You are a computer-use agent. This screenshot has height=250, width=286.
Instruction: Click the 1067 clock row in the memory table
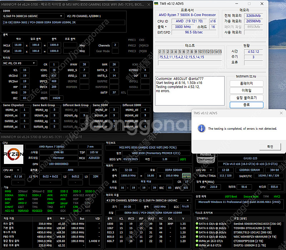tap(148, 228)
